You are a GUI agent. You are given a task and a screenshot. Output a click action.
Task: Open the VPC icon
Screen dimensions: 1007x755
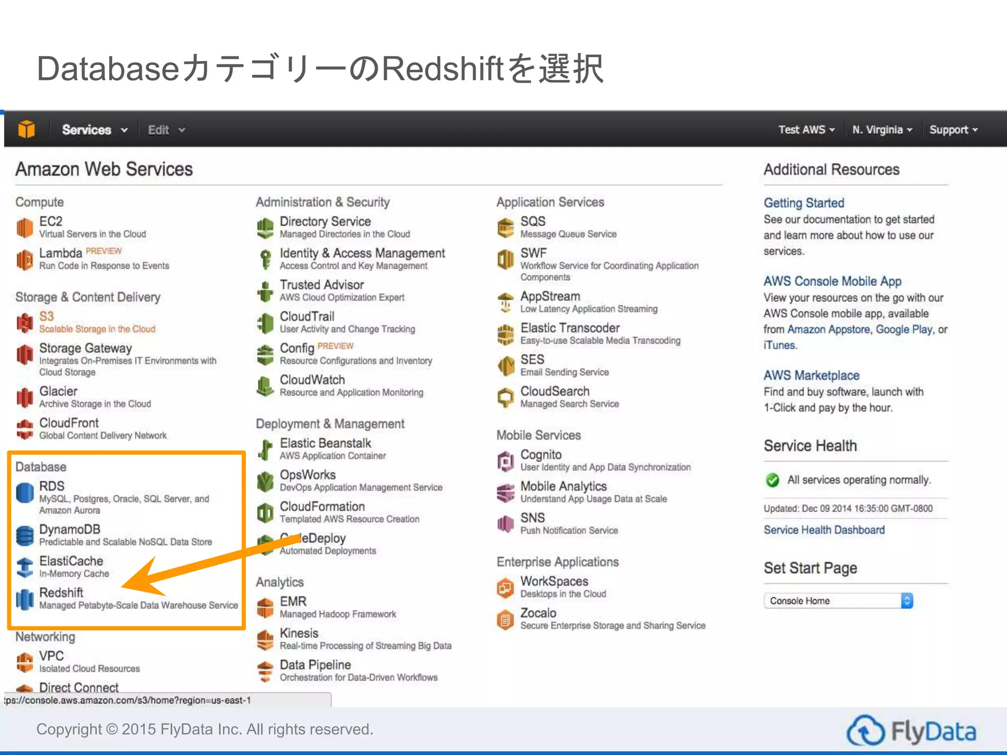tap(25, 662)
